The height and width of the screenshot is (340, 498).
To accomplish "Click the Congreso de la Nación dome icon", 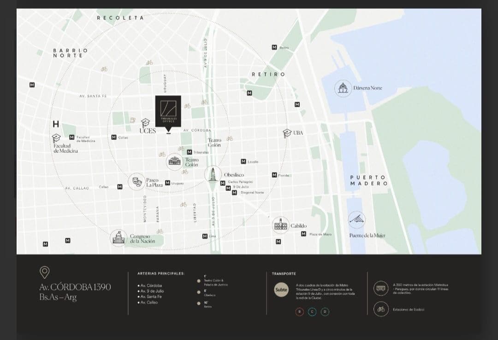I will pos(119,238).
